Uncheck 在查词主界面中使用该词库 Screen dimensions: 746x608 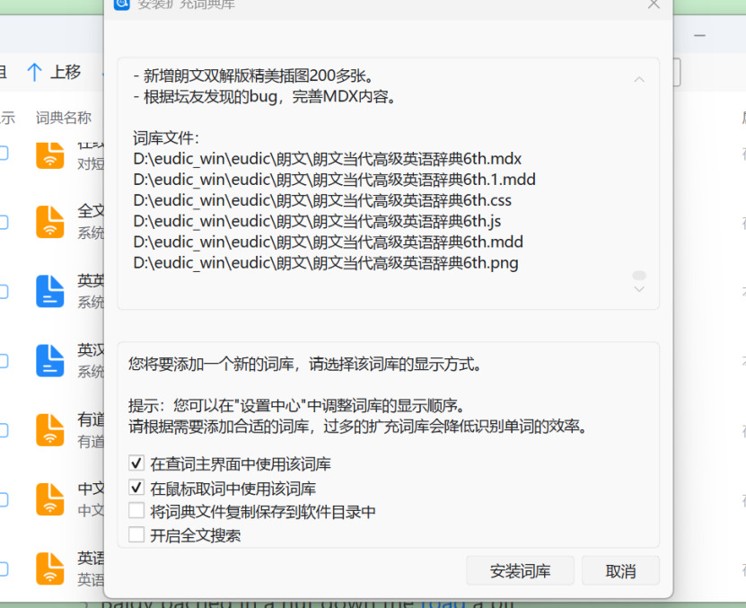pyautogui.click(x=136, y=464)
